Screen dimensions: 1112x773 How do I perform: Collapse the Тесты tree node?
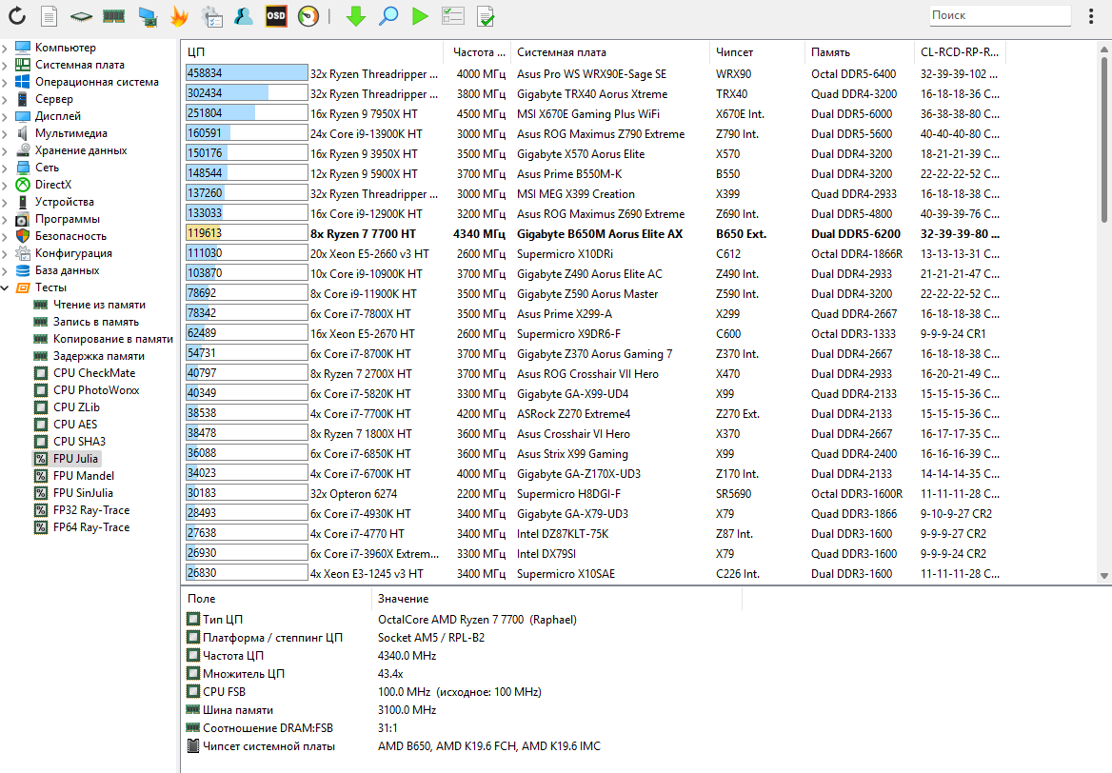[5, 287]
